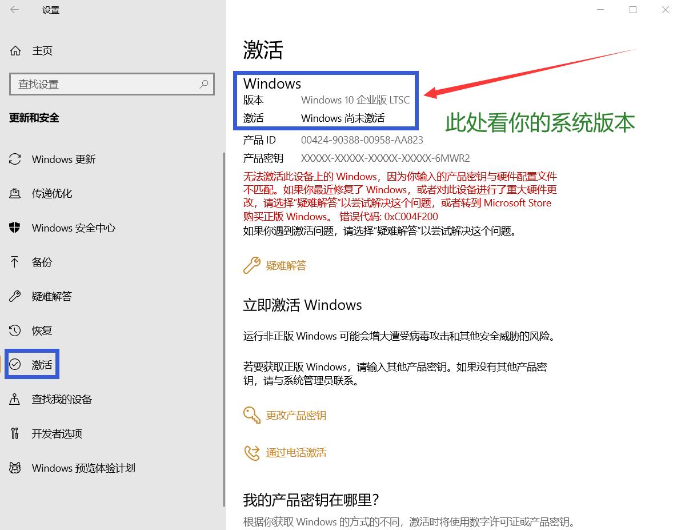Open 开发者选项 page
The height and width of the screenshot is (530, 677).
(x=57, y=433)
